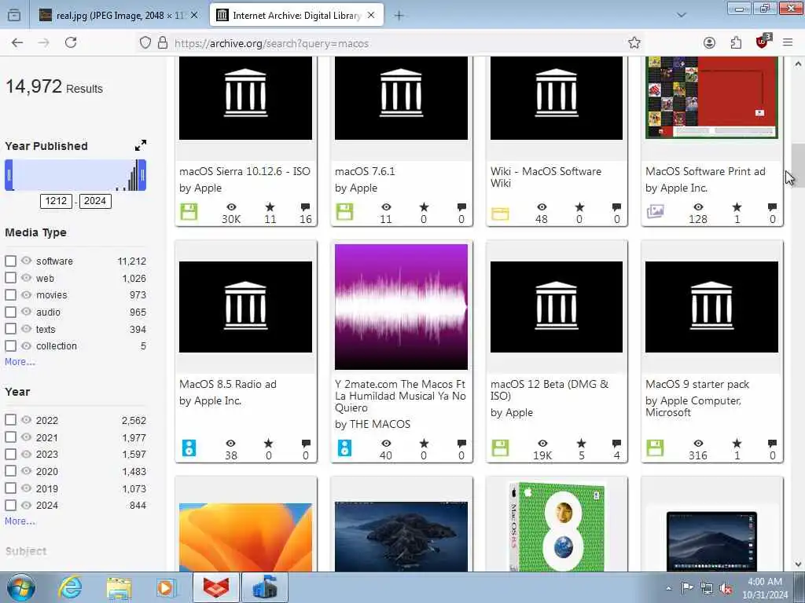Click favorites star on macOS Sierra card
Viewport: 805px width, 603px height.
click(270, 207)
